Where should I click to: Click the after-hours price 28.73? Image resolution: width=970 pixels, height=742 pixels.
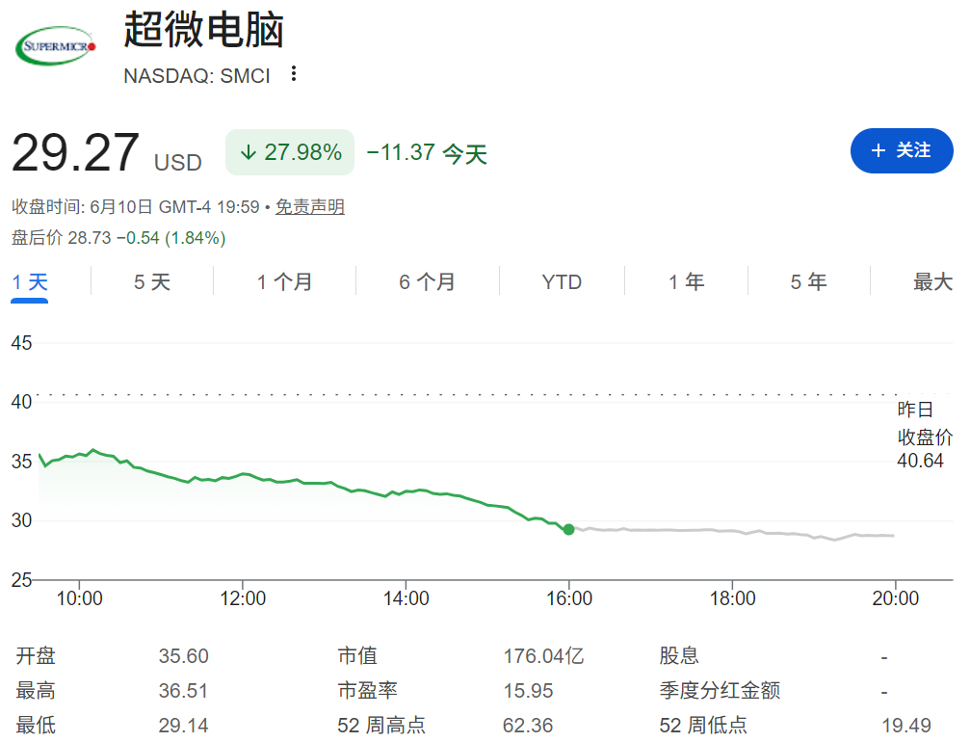click(x=89, y=238)
